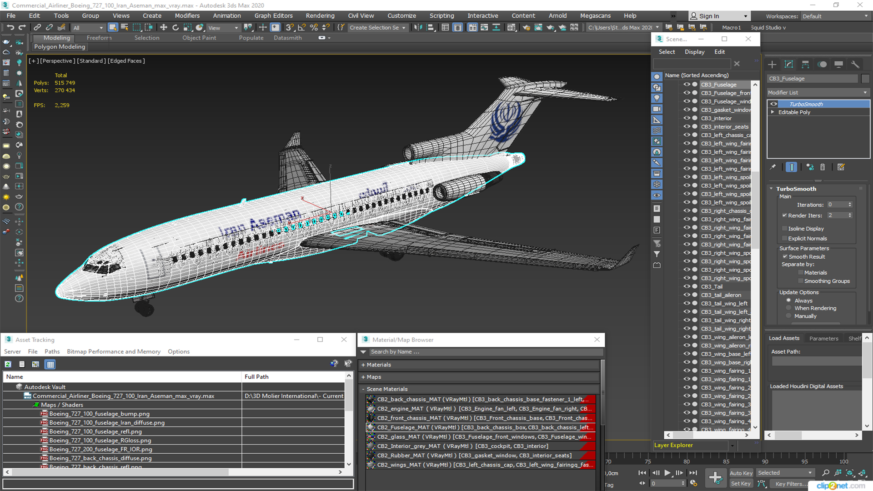The height and width of the screenshot is (491, 873).
Task: Open the Modifiers menu
Action: tap(187, 15)
